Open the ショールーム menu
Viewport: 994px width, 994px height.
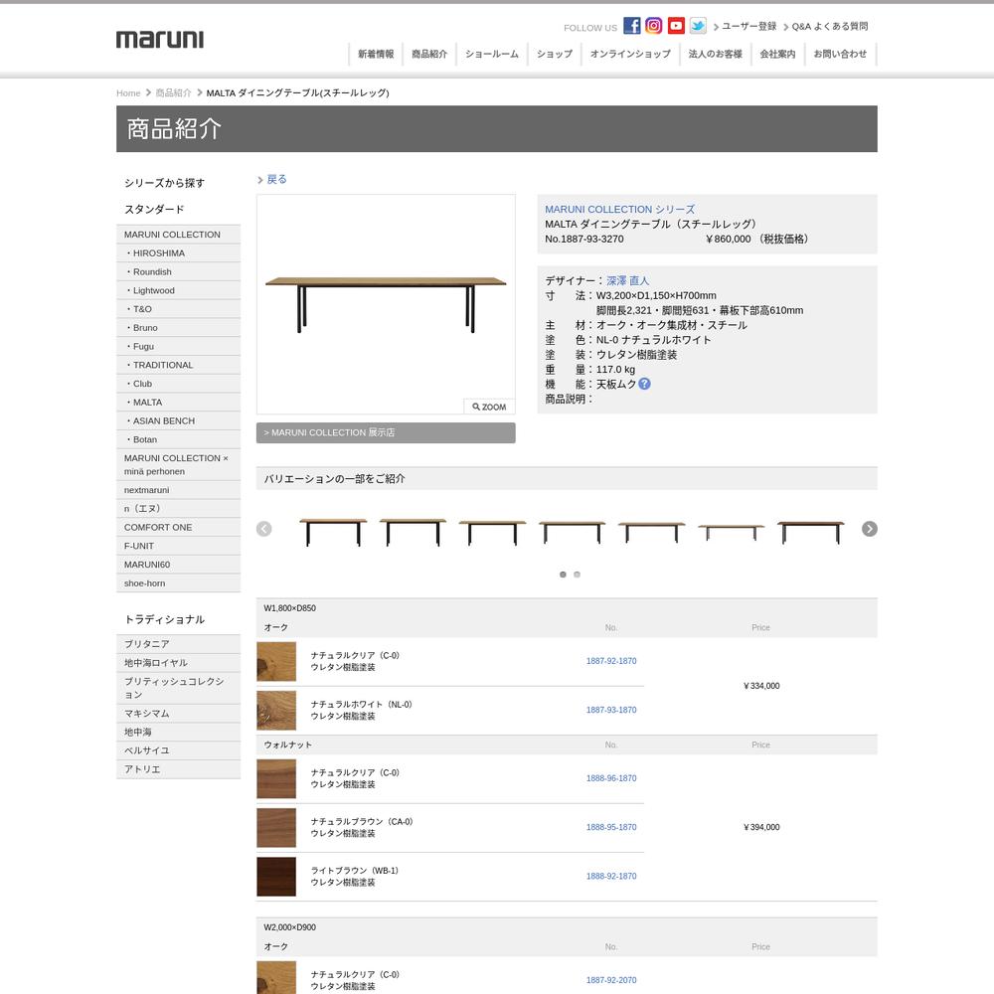[x=492, y=54]
